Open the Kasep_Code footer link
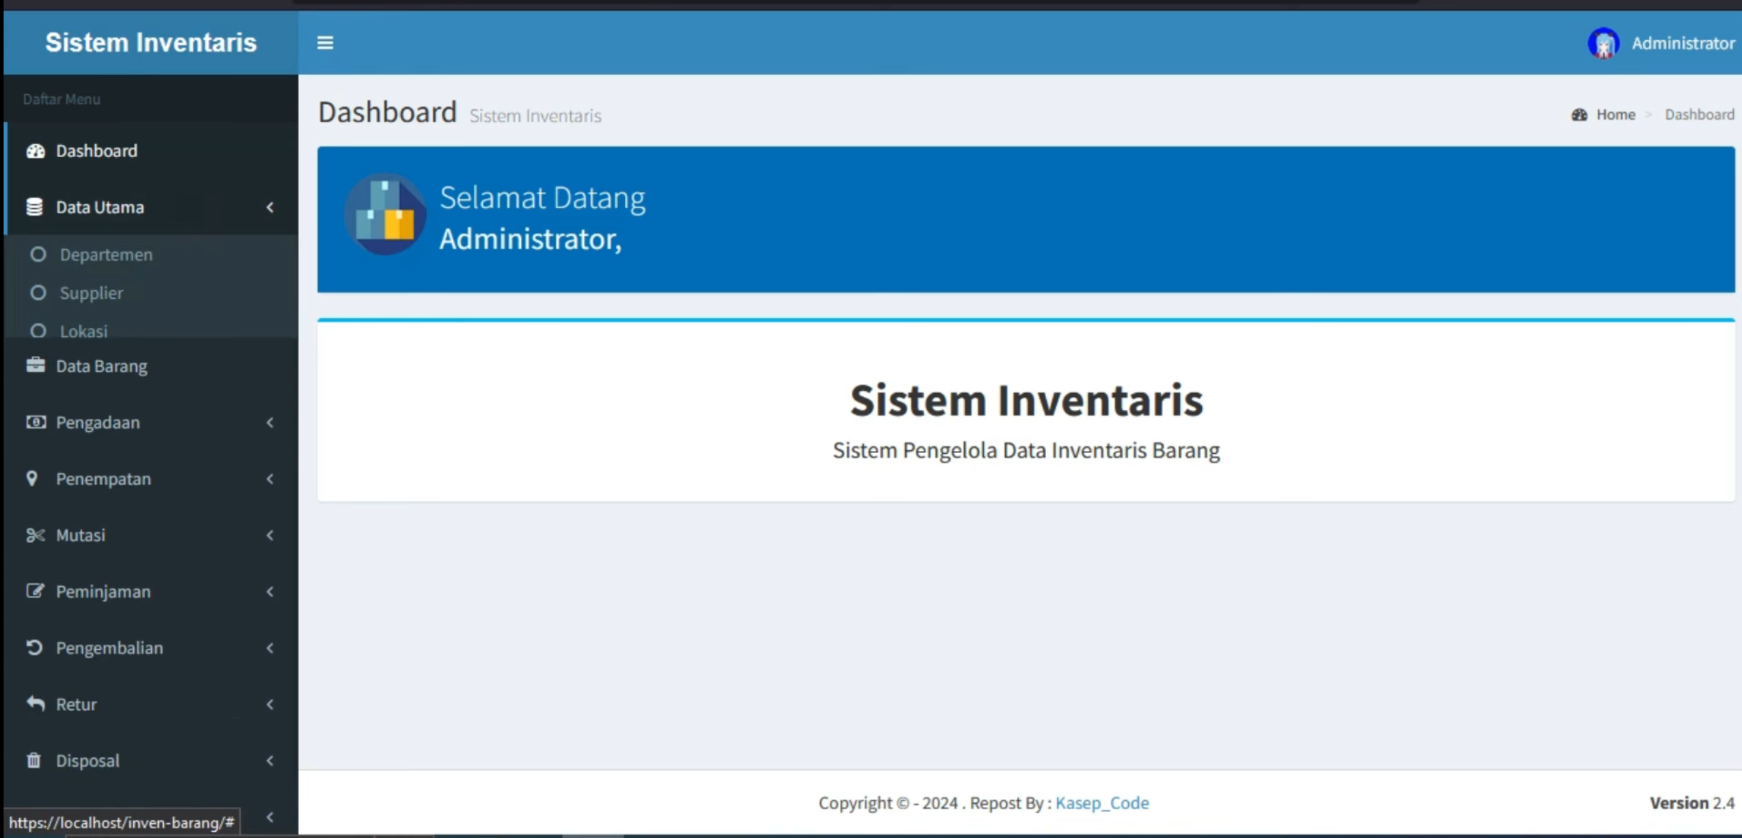The width and height of the screenshot is (1742, 838). [x=1101, y=803]
